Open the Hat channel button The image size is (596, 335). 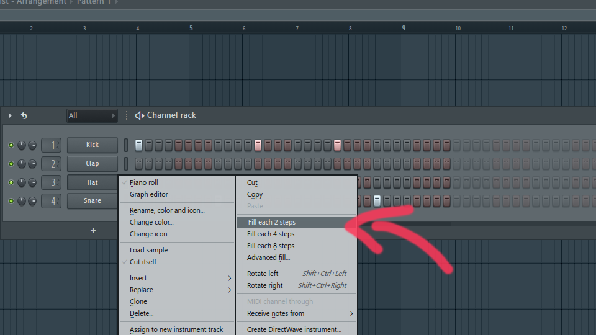93,182
